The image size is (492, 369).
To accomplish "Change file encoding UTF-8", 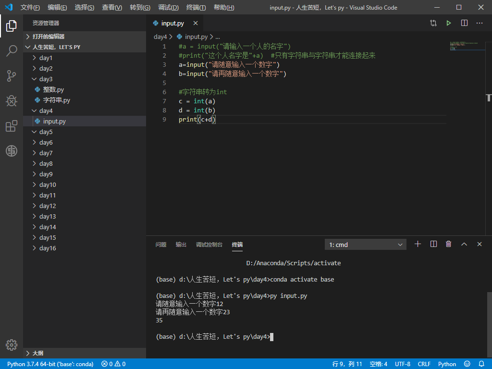I will click(x=403, y=364).
